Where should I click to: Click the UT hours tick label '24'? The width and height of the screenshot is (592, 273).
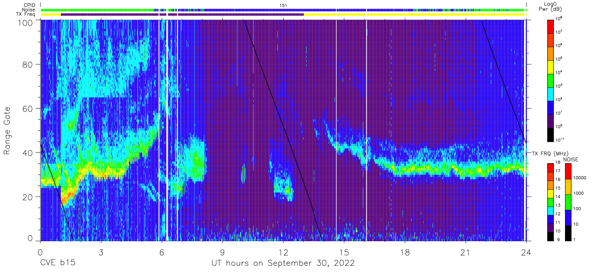[526, 252]
